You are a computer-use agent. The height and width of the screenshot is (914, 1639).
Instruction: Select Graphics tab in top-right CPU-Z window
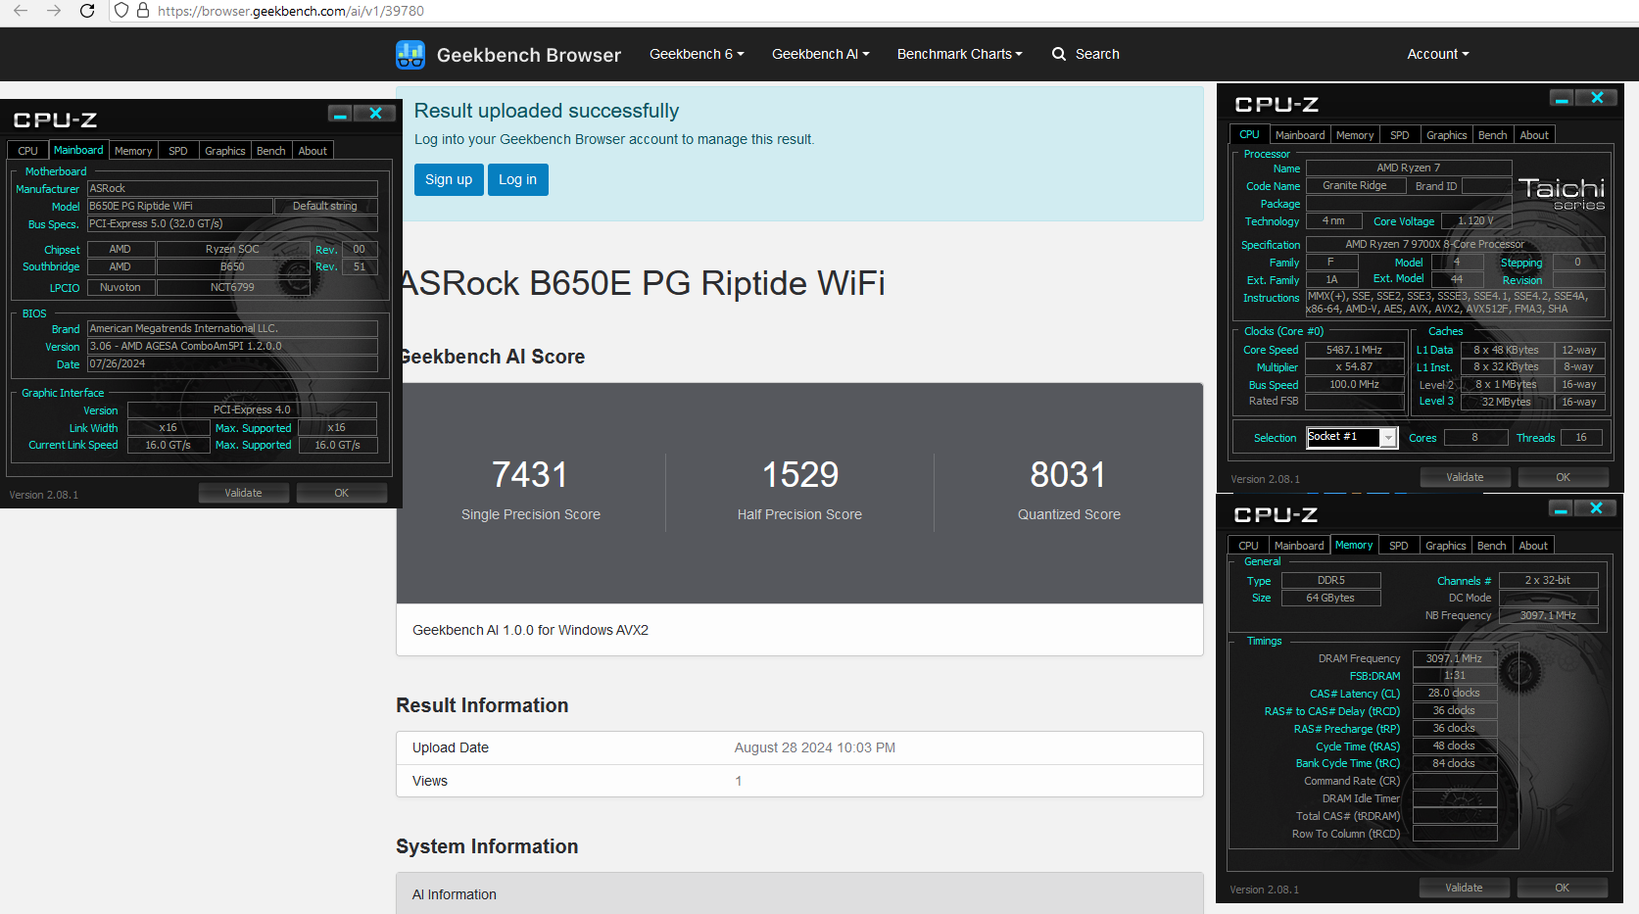coord(1447,135)
